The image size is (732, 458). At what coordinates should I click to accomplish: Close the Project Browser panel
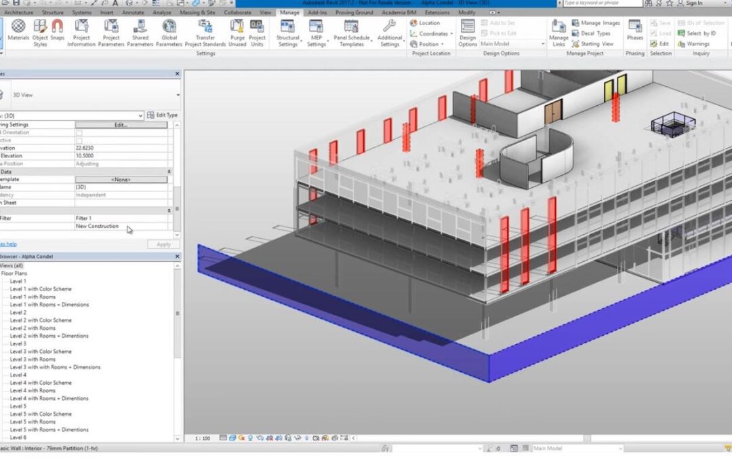click(x=178, y=256)
